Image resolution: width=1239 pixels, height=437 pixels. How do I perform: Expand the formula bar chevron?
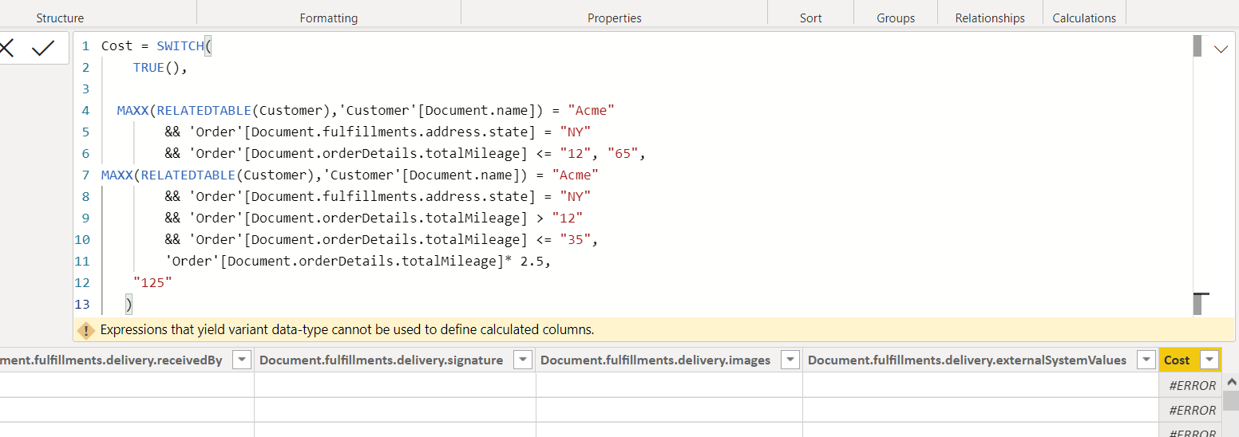click(x=1221, y=49)
